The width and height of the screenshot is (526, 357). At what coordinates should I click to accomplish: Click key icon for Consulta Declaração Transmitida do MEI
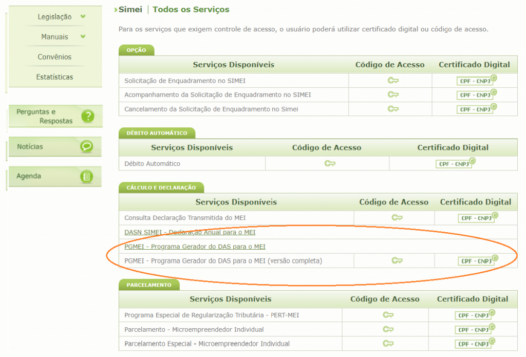coord(397,218)
